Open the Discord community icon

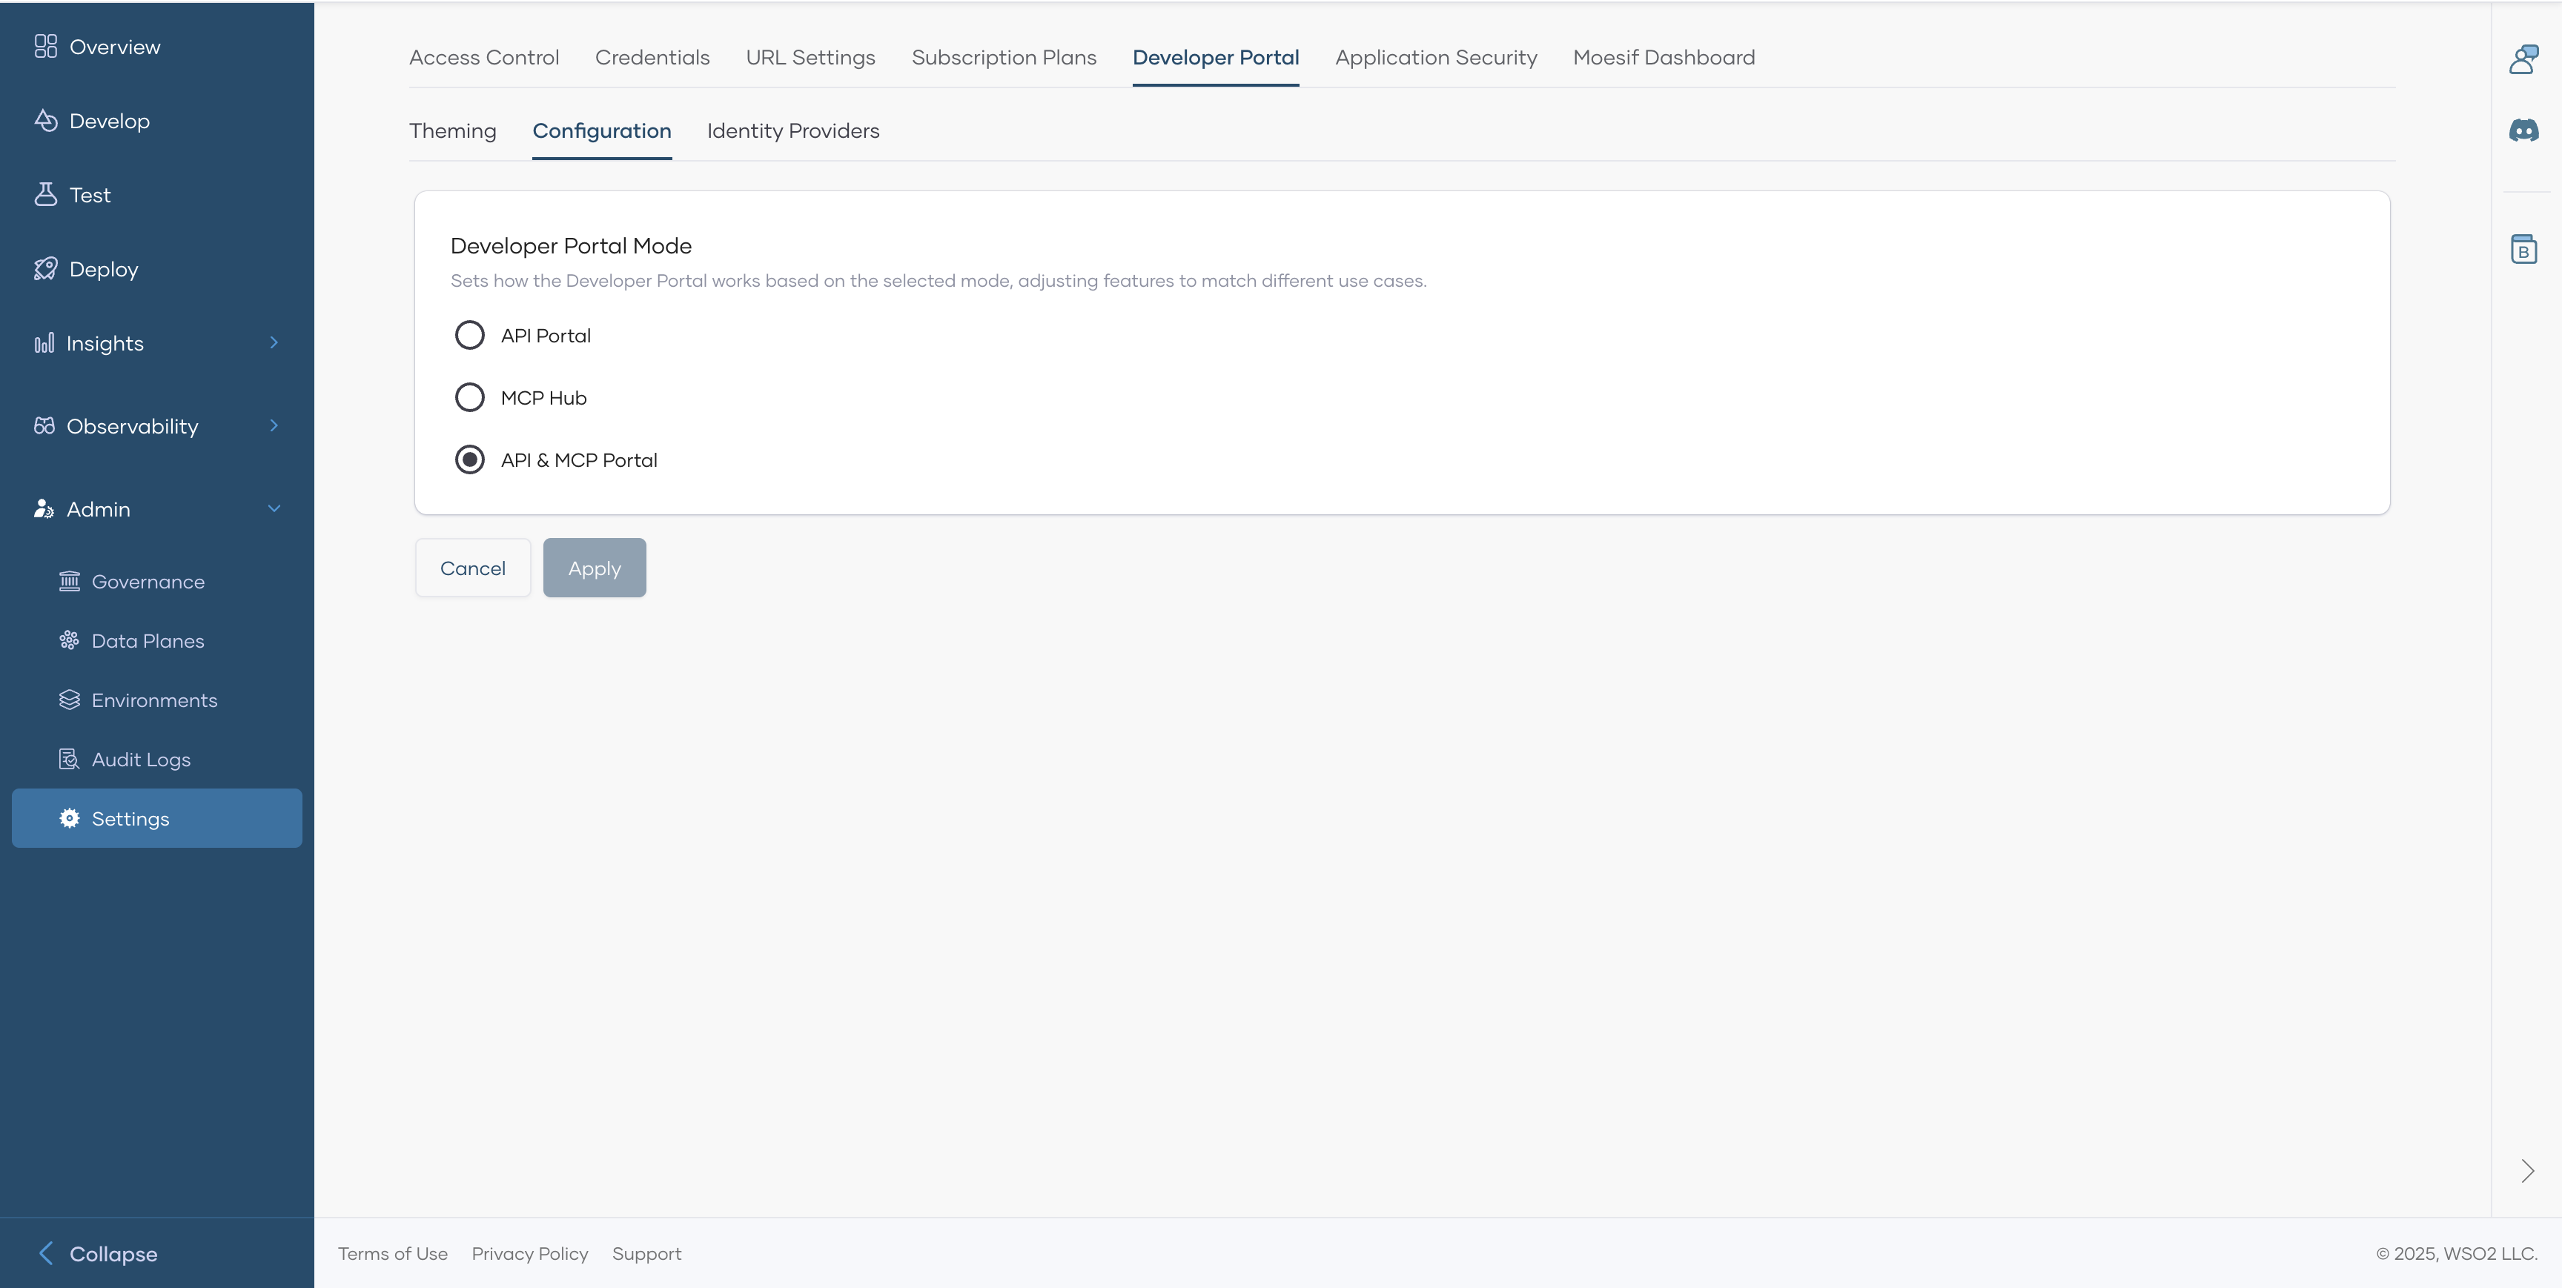pos(2524,130)
